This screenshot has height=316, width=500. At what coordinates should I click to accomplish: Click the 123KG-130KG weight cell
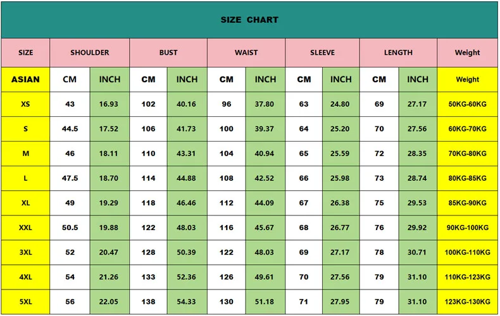(468, 301)
